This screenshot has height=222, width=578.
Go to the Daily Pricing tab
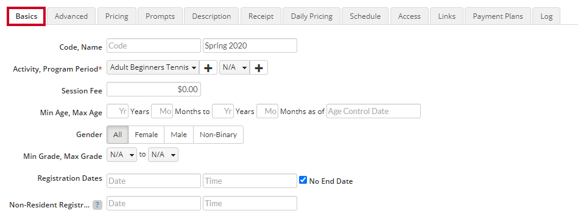[311, 16]
